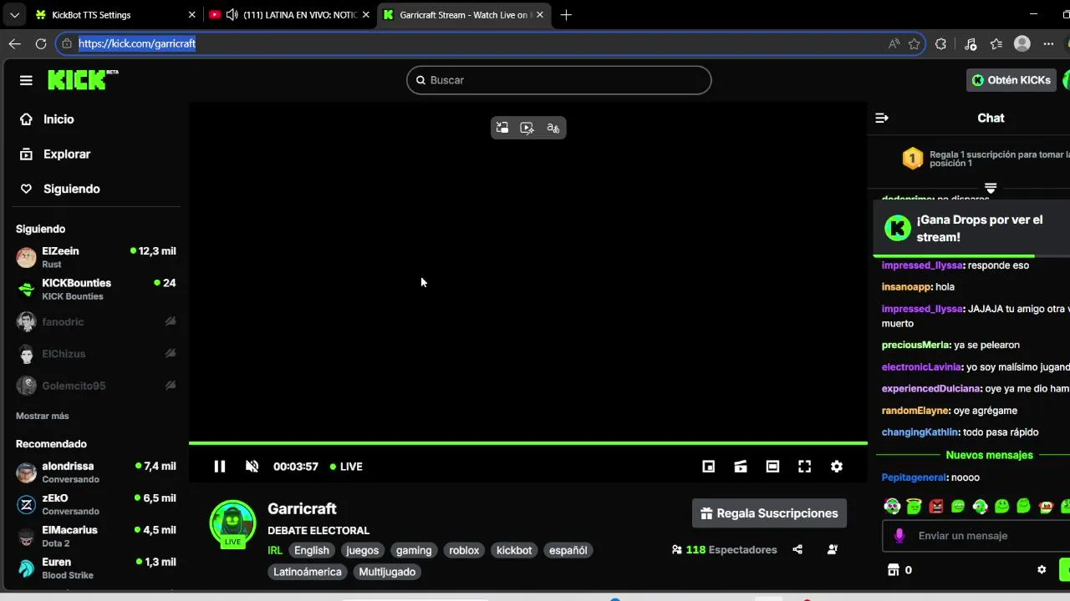The height and width of the screenshot is (601, 1070).
Task: Expand Mostrar más in following list
Action: tap(42, 416)
